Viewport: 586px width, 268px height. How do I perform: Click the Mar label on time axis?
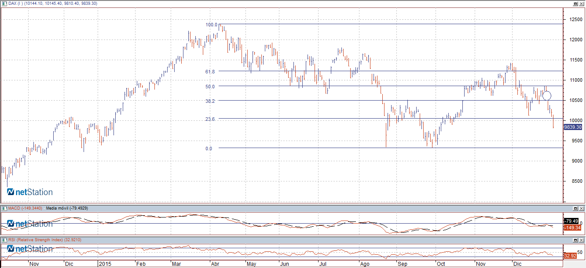coord(176,264)
